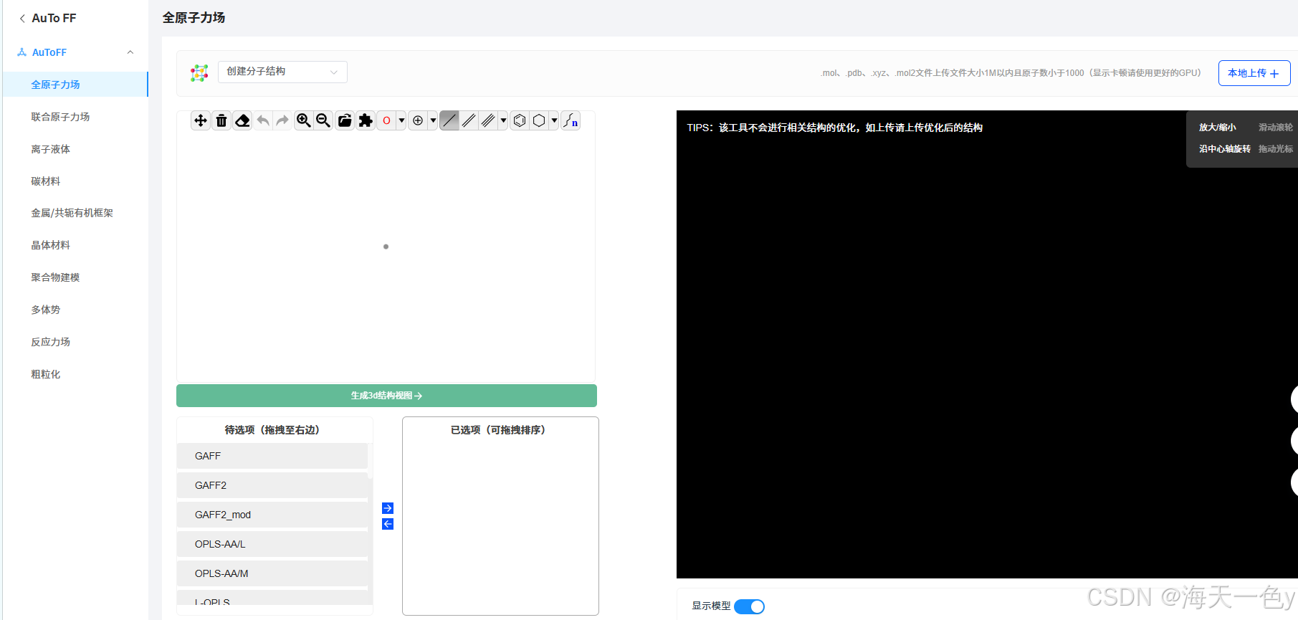
Task: Select the cyclohexane ring tool
Action: pos(539,120)
